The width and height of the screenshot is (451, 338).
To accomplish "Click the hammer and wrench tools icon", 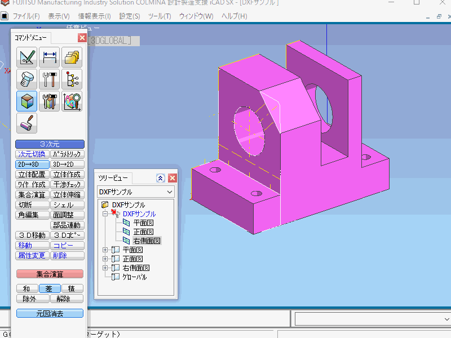I will (49, 79).
